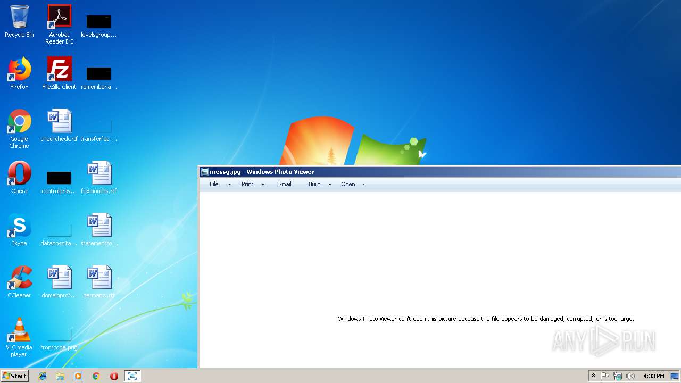Launch Opera desktop shortcut
Viewport: 681px width, 383px height.
pos(19,178)
